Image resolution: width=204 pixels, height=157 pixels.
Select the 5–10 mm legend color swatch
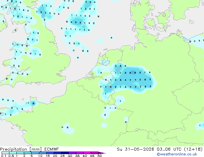coord(35,153)
